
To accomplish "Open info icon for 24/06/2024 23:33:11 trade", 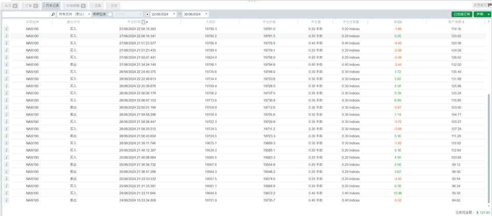I will (7, 193).
